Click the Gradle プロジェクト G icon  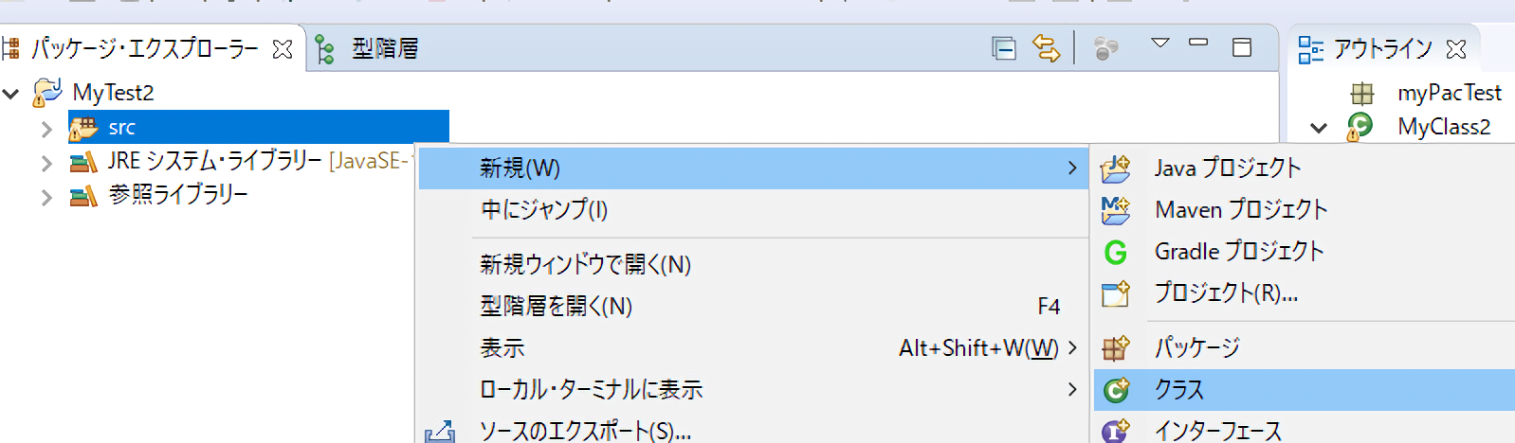pyautogui.click(x=1116, y=252)
